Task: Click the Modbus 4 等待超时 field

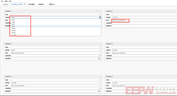Action: [x=144, y=58]
